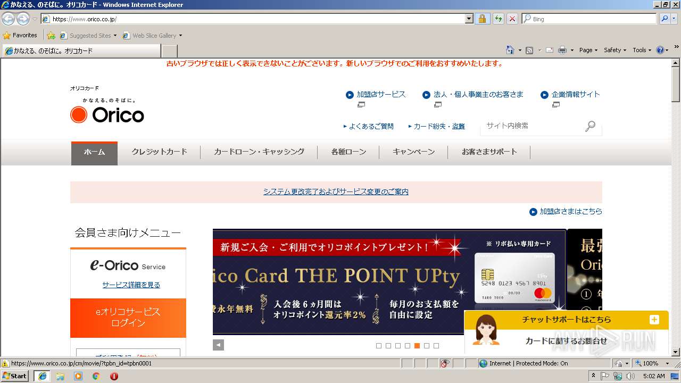
Task: Open 法人・個人事業主のお客さま link
Action: click(x=478, y=94)
